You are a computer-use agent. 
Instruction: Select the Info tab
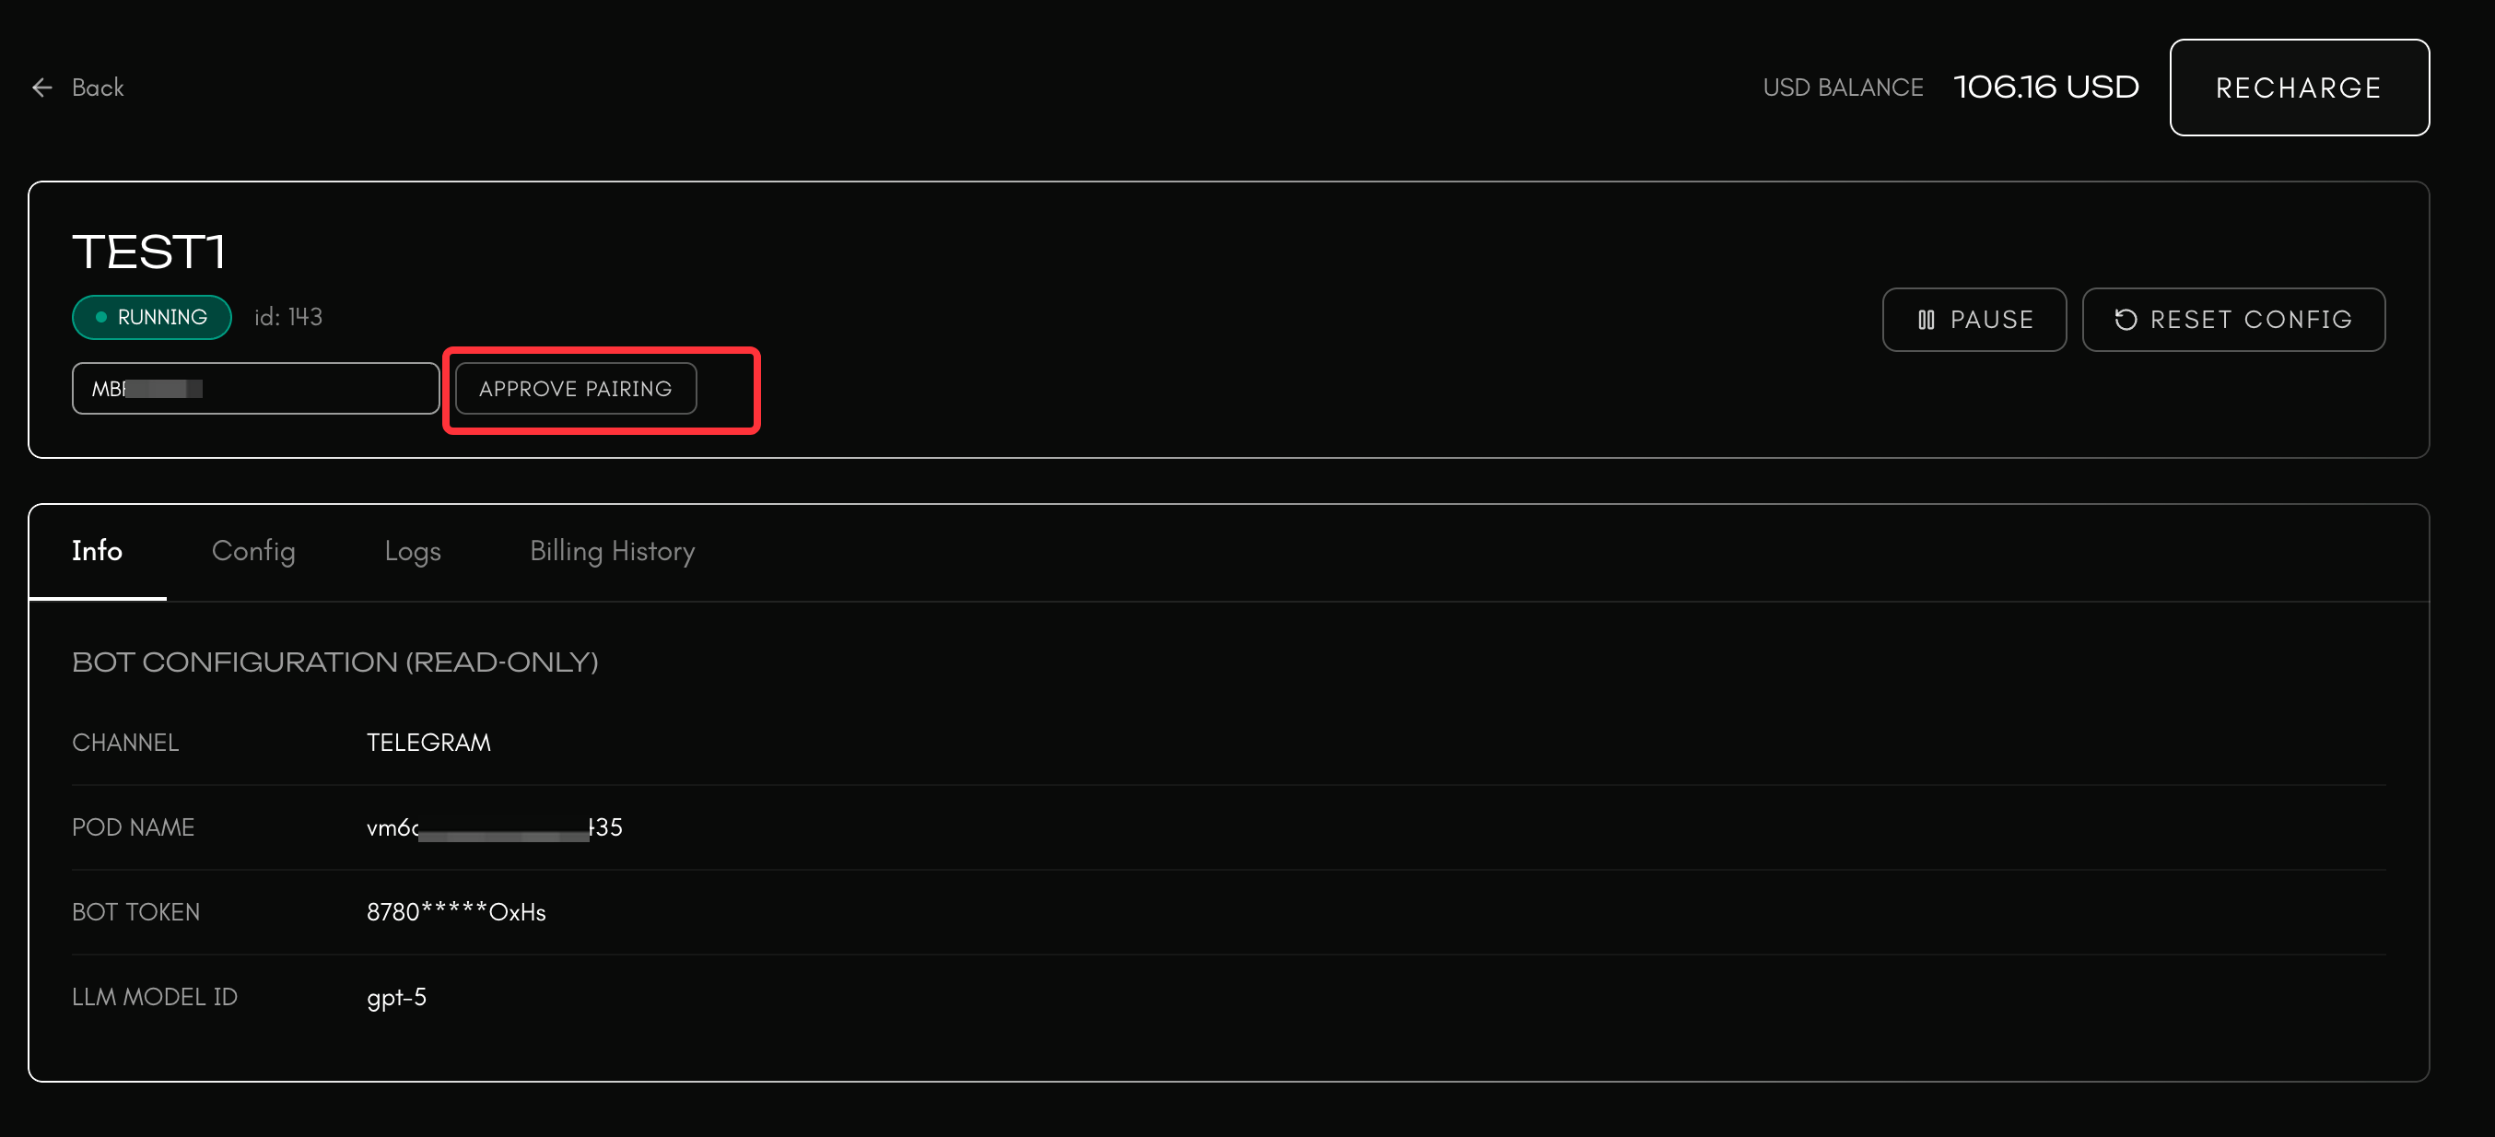[97, 551]
